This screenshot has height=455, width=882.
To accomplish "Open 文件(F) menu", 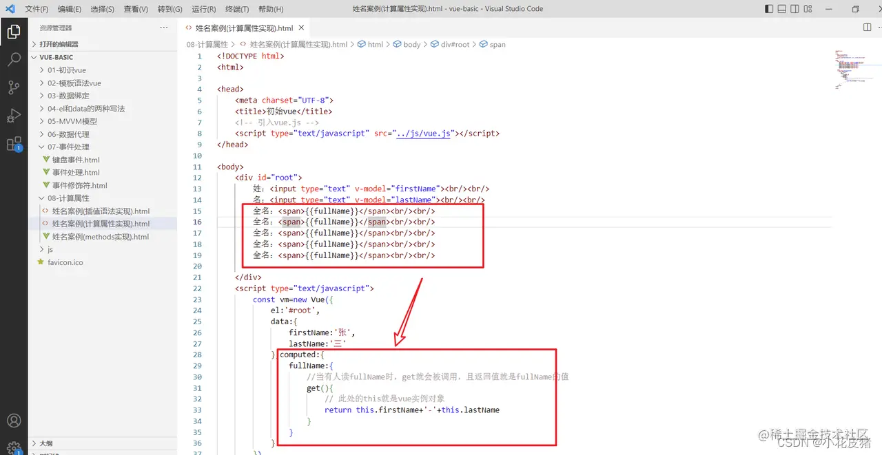I will [37, 9].
